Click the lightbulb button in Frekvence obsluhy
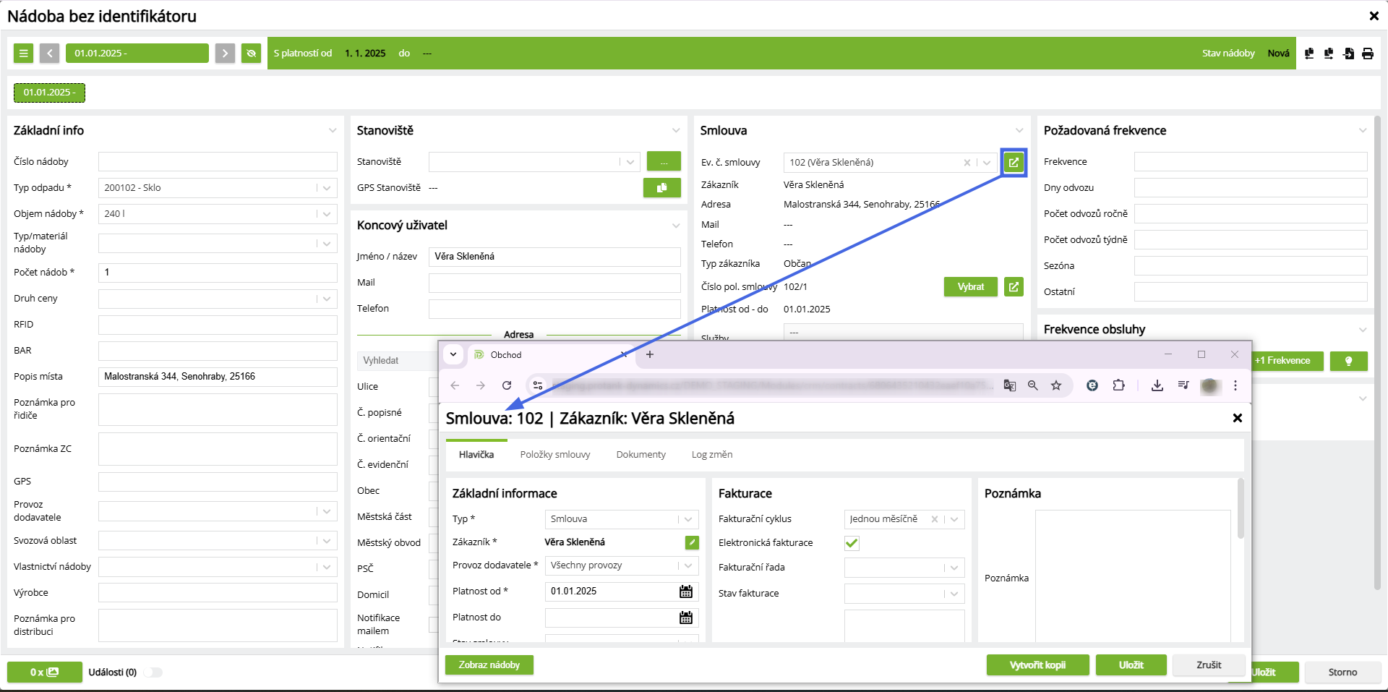1388x692 pixels. (x=1348, y=361)
